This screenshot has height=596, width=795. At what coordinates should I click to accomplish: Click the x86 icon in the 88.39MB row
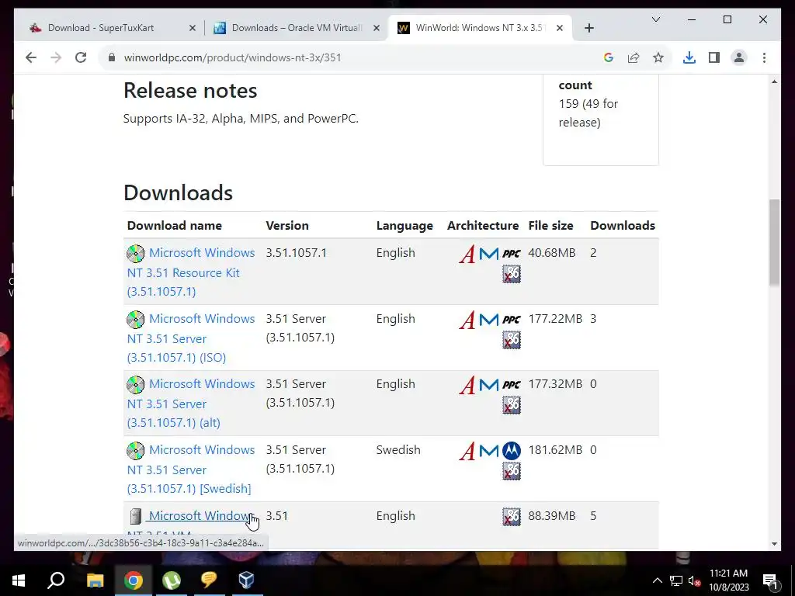point(512,516)
